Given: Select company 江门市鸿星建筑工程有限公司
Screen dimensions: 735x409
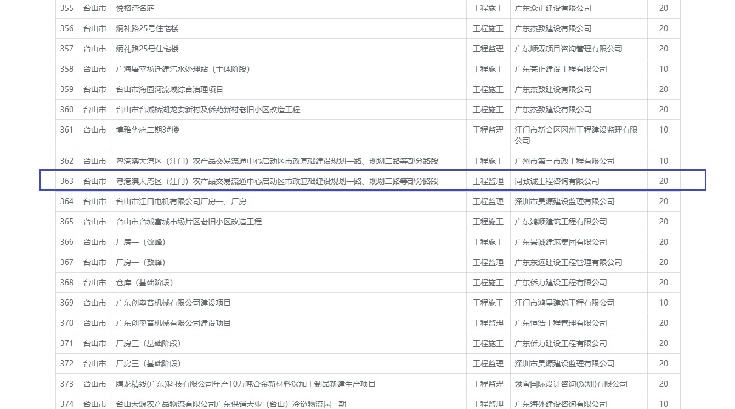Looking at the screenshot, I should pos(564,303).
